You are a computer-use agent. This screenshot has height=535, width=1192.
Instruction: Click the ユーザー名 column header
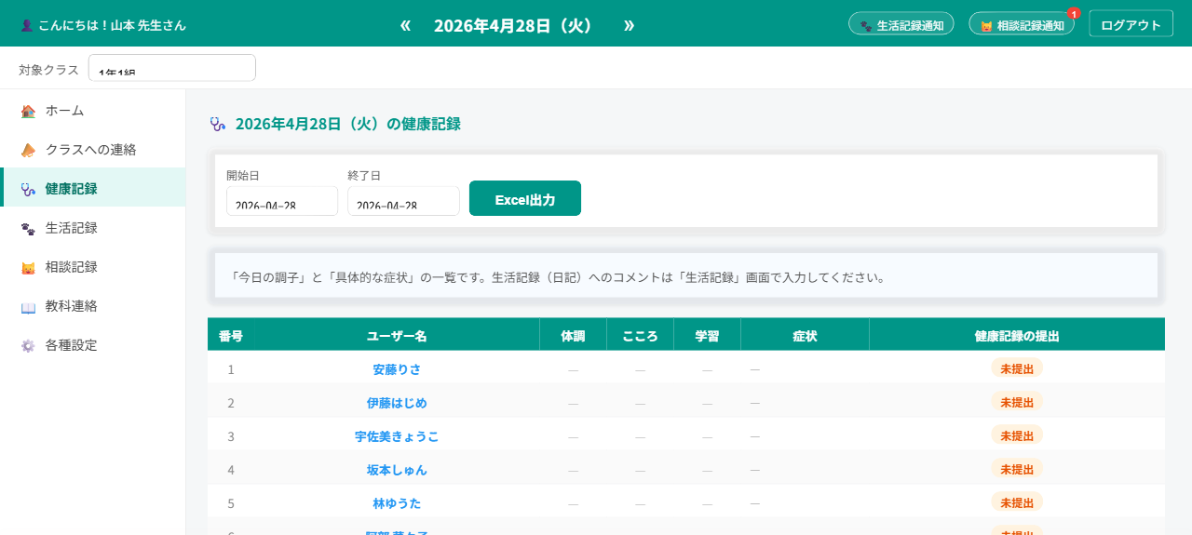coord(397,336)
